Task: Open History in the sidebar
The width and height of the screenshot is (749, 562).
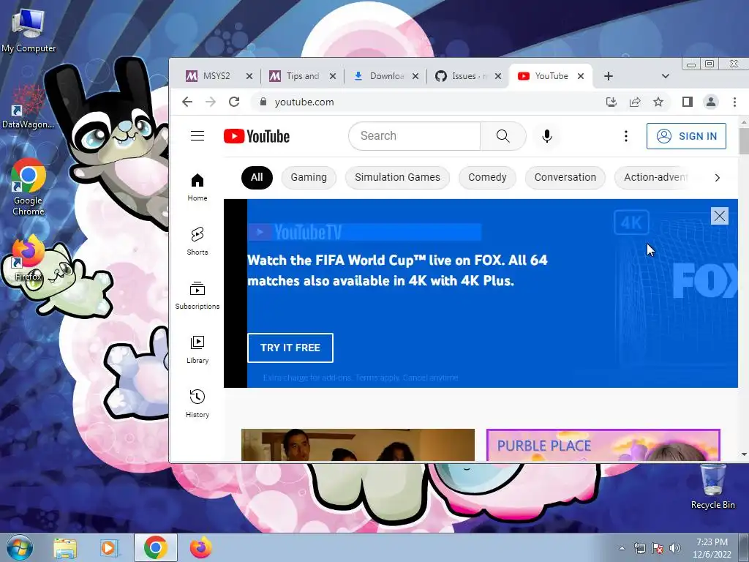Action: pyautogui.click(x=197, y=404)
